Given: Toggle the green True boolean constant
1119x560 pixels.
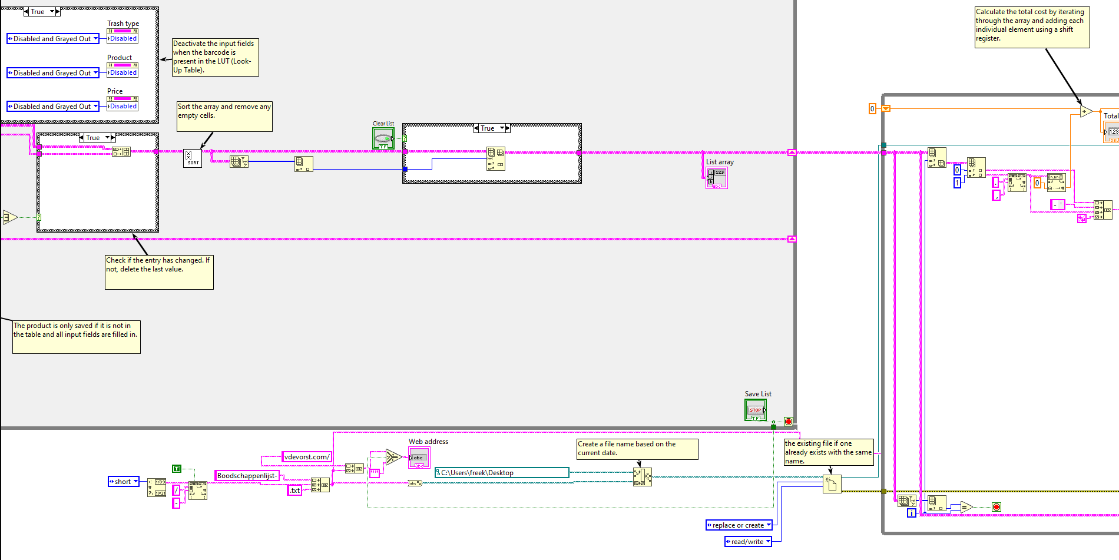Looking at the screenshot, I should point(176,469).
